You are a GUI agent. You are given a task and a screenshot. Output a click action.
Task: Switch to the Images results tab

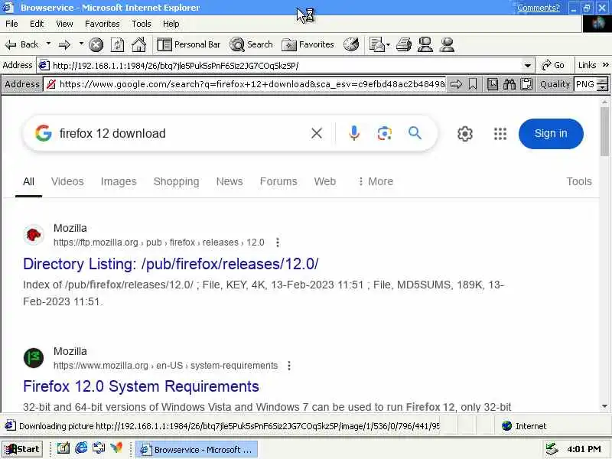click(119, 181)
